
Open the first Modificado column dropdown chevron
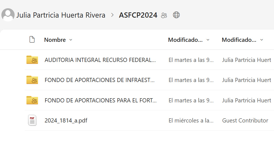(x=208, y=40)
